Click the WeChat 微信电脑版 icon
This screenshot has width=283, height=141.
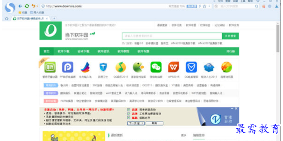[156, 67]
